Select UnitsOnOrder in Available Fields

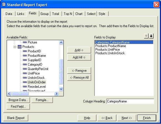tap(37, 82)
